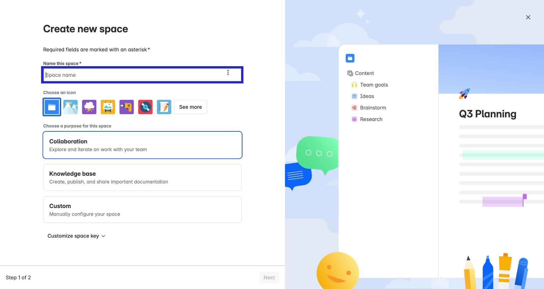
Task: Choose the Knowledge base purpose option
Action: point(142,177)
